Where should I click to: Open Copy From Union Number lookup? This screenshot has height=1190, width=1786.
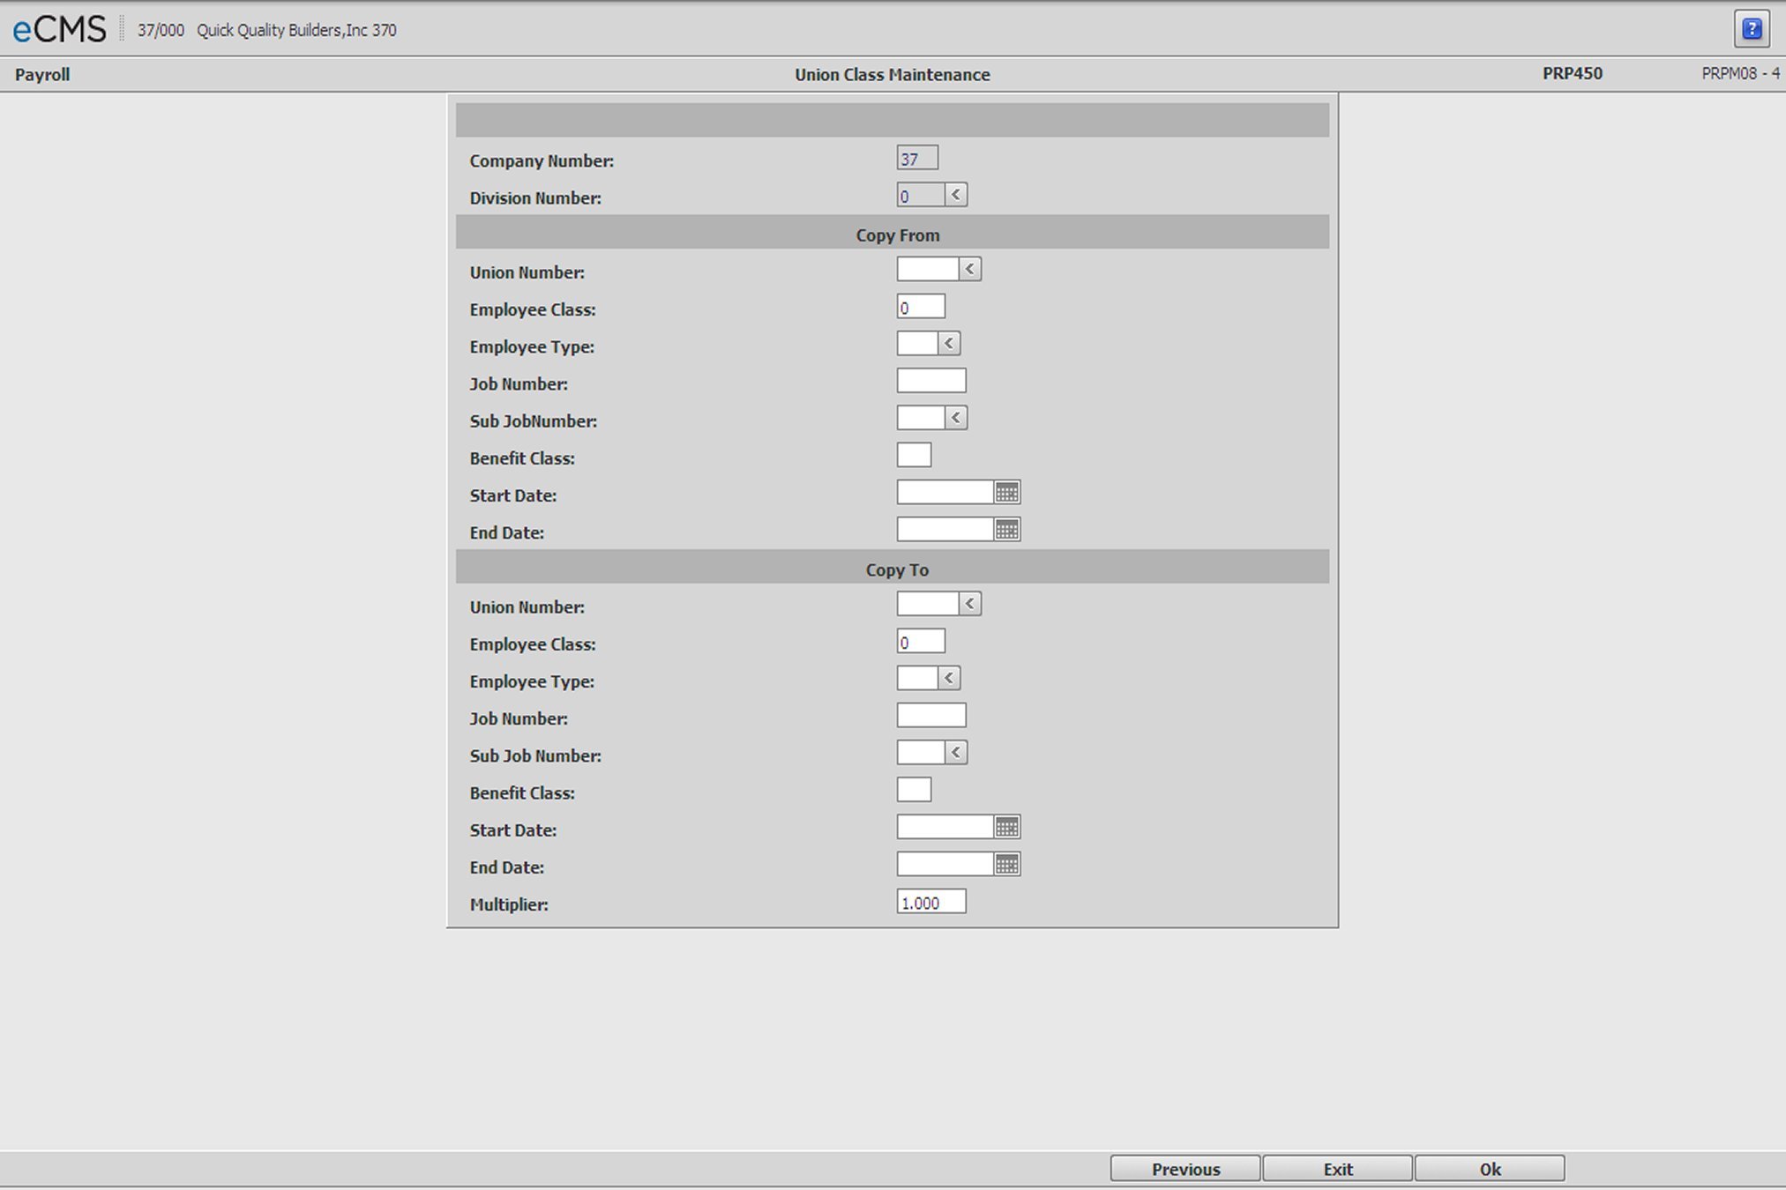click(969, 270)
